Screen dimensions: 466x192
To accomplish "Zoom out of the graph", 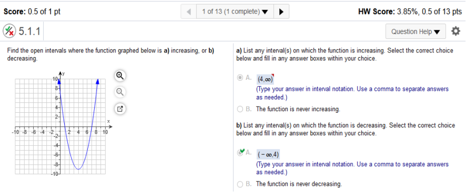I will click(120, 92).
